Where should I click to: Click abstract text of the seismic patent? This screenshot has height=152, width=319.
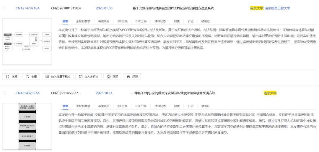[x=187, y=124]
